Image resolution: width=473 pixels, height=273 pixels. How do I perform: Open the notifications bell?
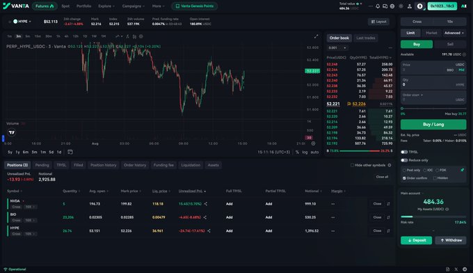pos(378,6)
